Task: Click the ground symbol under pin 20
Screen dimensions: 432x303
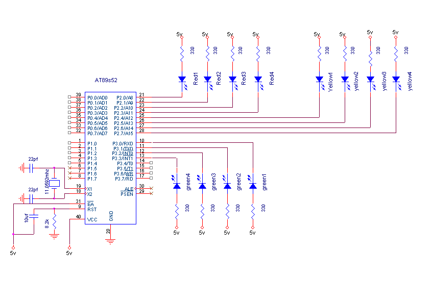Action: point(110,241)
